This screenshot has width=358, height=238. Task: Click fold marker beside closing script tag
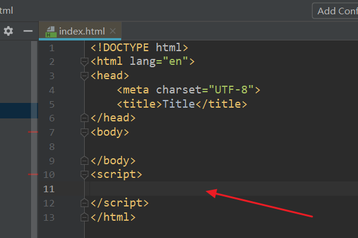(x=84, y=203)
